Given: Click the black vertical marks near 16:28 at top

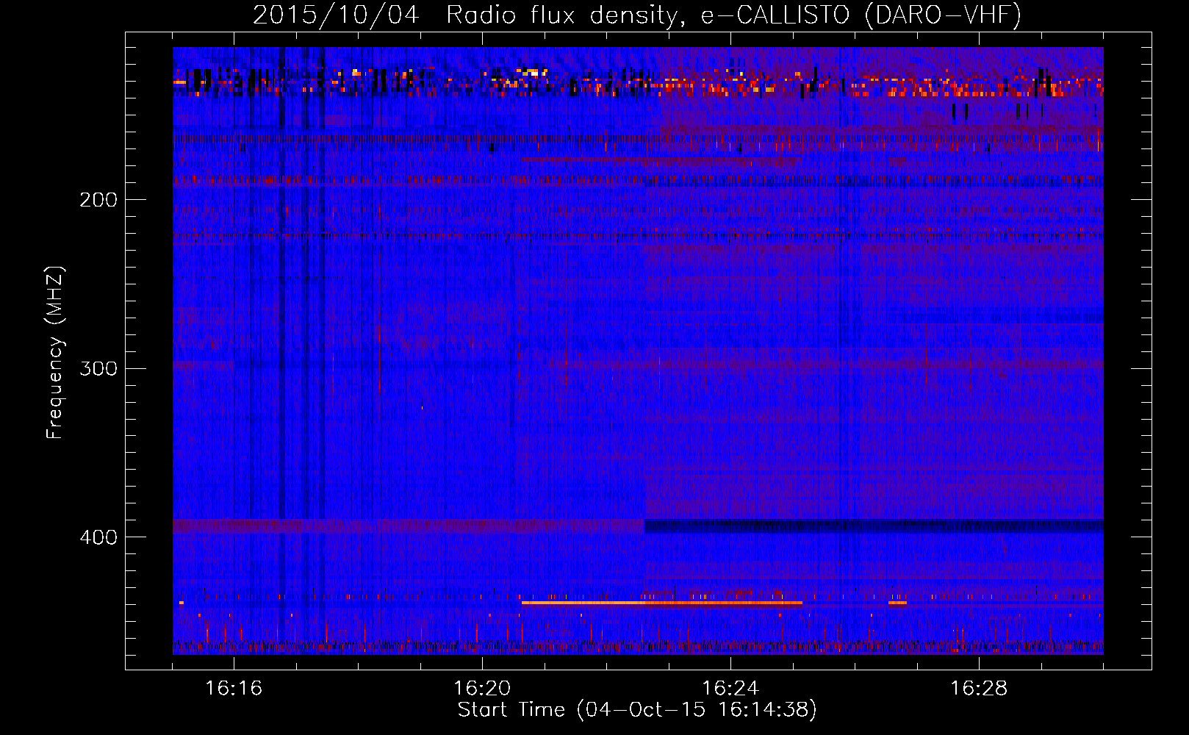Looking at the screenshot, I should click(x=960, y=112).
